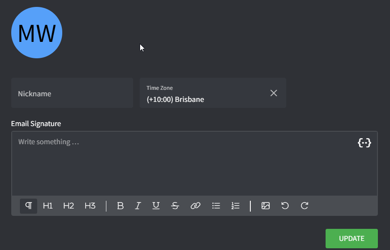Toggle bold formatting
Viewport: 390px width, 250px height.
coord(121,206)
